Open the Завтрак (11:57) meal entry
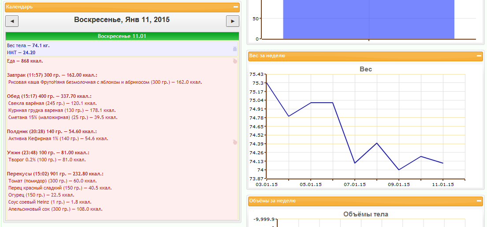Image resolution: width=487 pixels, height=227 pixels. [x=52, y=75]
